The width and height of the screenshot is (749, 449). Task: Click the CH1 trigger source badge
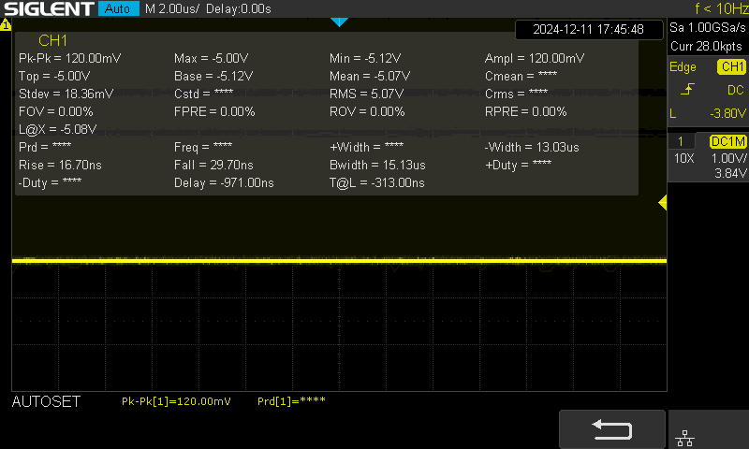[x=731, y=67]
